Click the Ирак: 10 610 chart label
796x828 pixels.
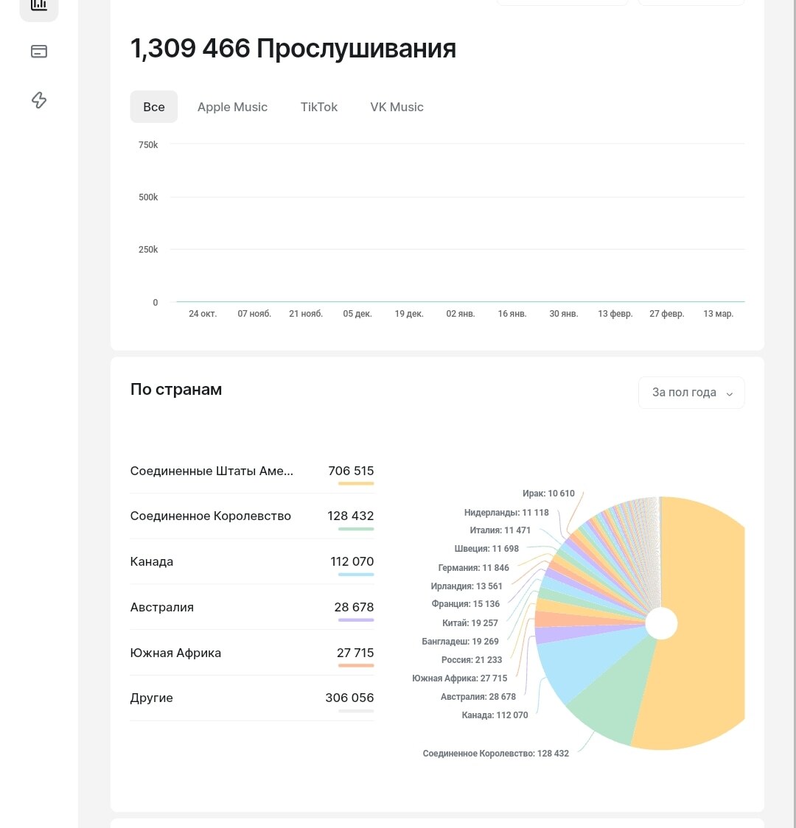pos(548,494)
